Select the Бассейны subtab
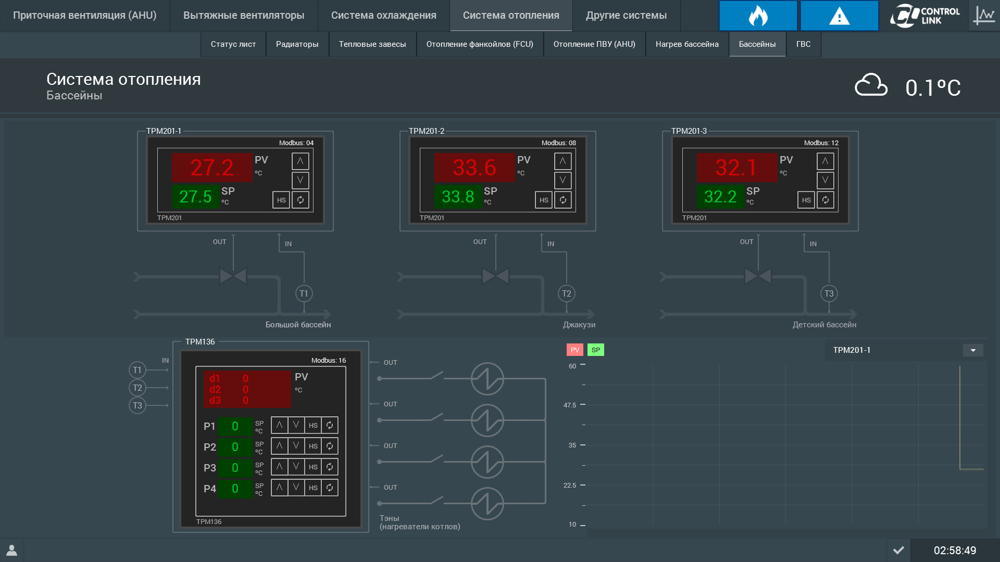This screenshot has height=562, width=1000. click(x=757, y=44)
